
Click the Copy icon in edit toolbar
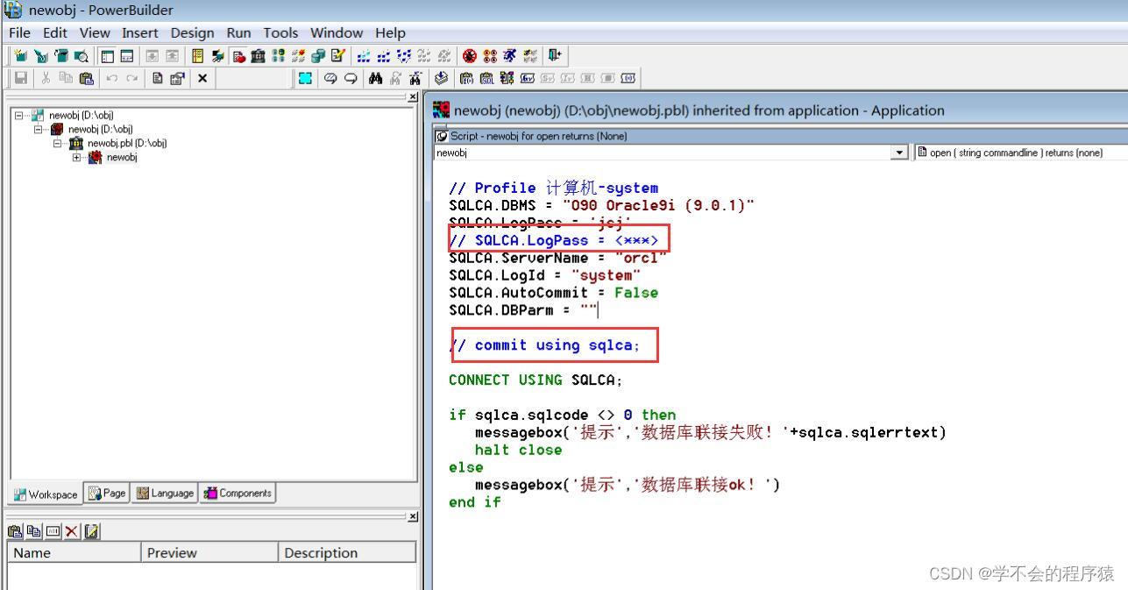66,78
